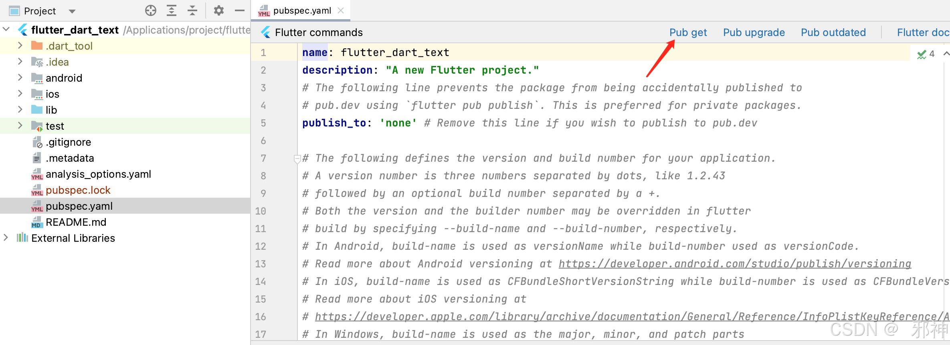Screen dimensions: 950x345
Task: Select pubspec.yaml in project tree
Action: (x=79, y=206)
